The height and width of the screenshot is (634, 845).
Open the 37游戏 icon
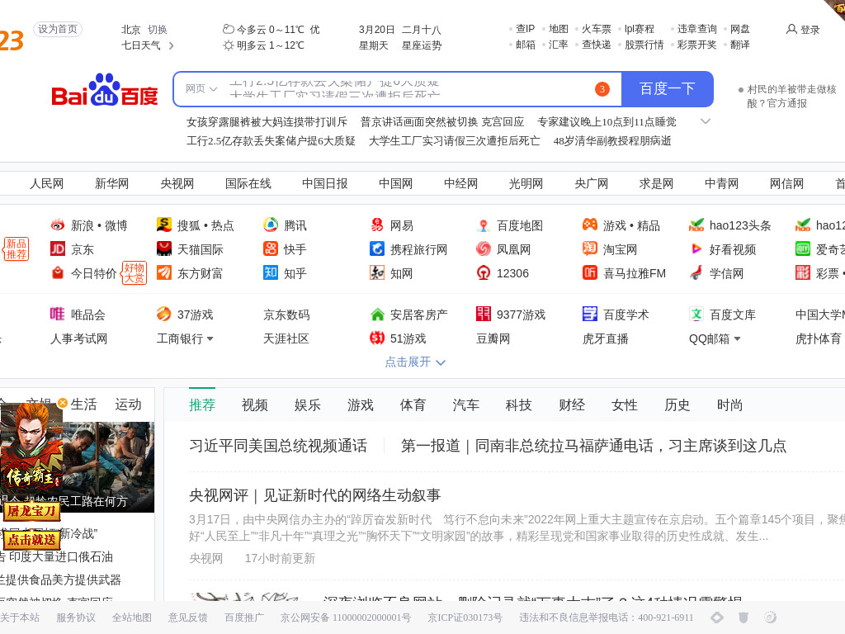pyautogui.click(x=164, y=314)
